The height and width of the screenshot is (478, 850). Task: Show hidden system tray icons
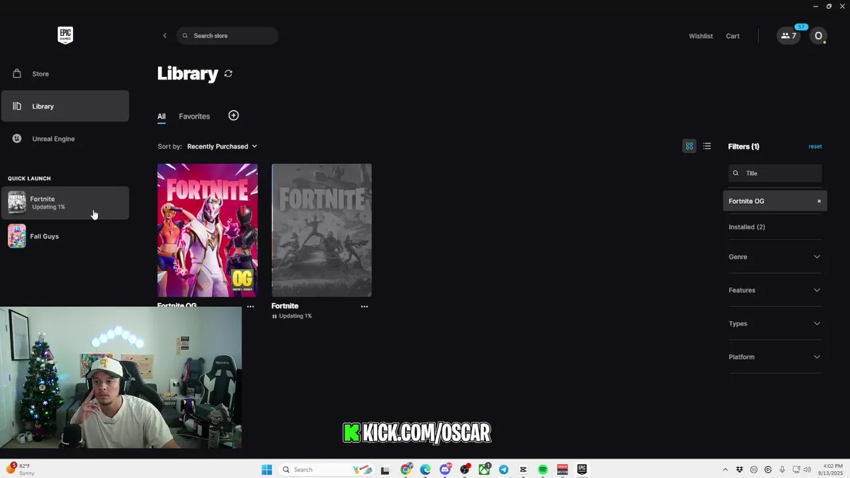click(x=725, y=469)
